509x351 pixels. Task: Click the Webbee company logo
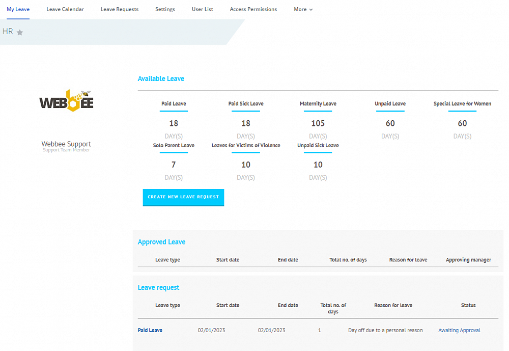pos(66,100)
